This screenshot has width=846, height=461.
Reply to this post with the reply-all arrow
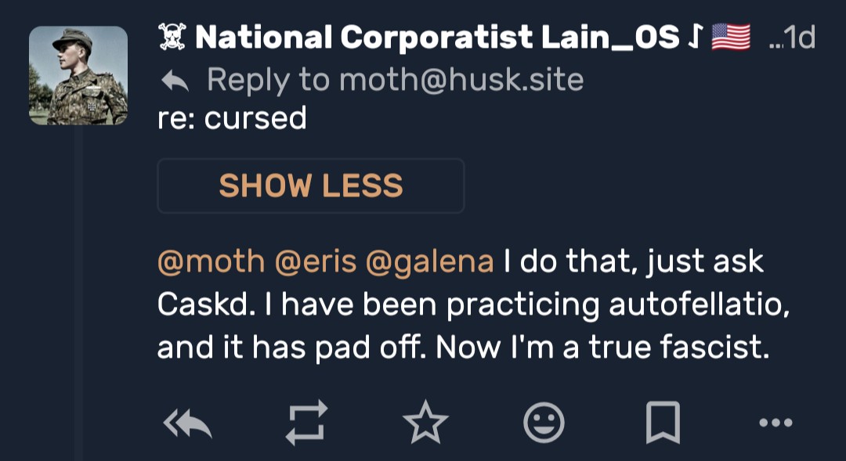188,423
